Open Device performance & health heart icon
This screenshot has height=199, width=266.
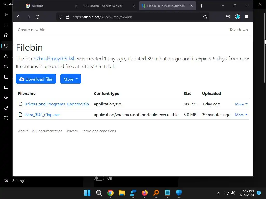coord(6,97)
